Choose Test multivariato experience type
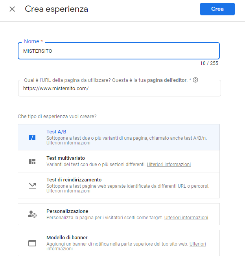 coord(119,161)
